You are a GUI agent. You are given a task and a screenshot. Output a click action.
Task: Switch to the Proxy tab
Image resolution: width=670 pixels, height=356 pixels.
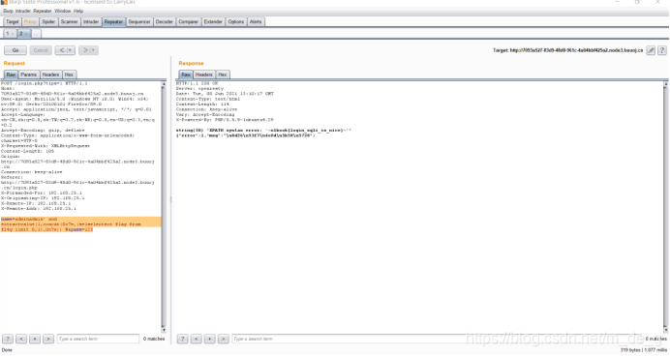(30, 22)
